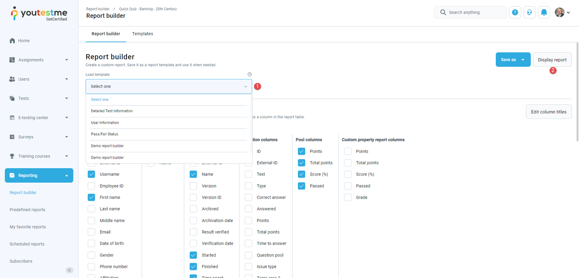Switch to the Templates tab

coord(142,34)
